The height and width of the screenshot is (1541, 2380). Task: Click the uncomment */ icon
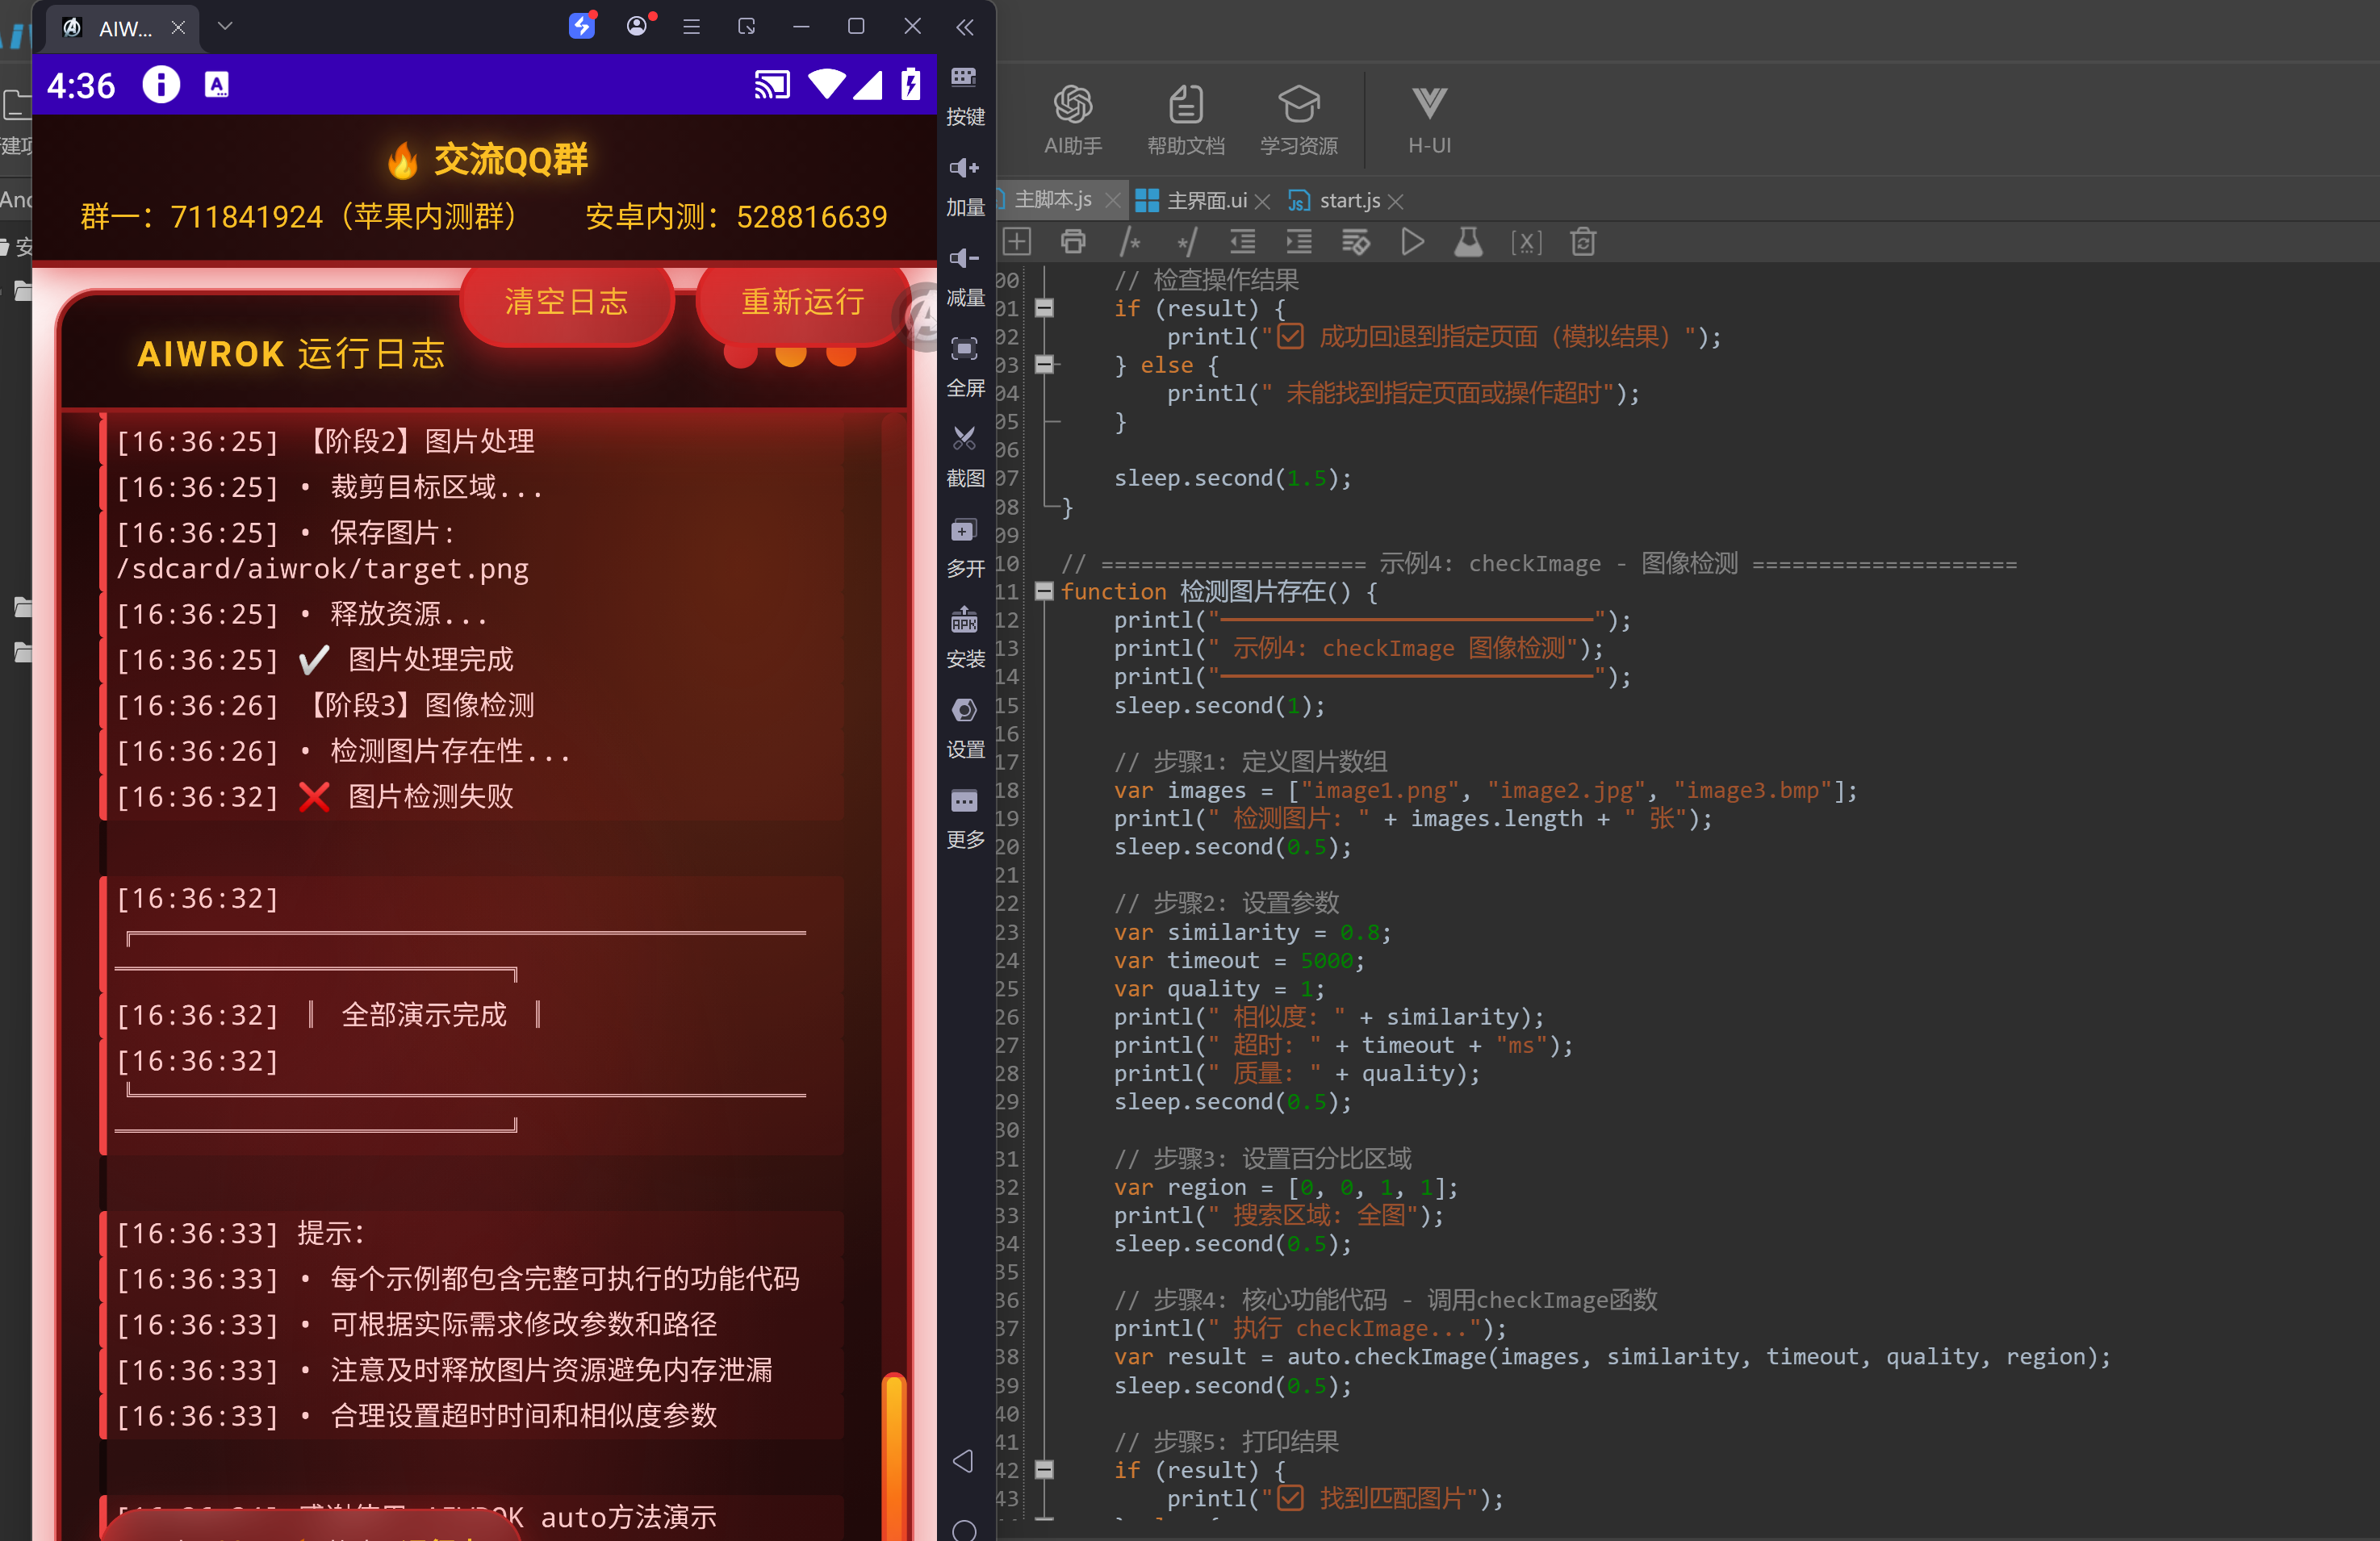coord(1186,242)
